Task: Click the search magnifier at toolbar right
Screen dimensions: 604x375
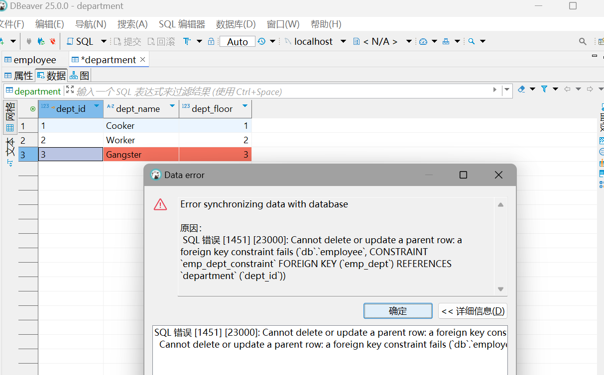Action: pos(582,41)
